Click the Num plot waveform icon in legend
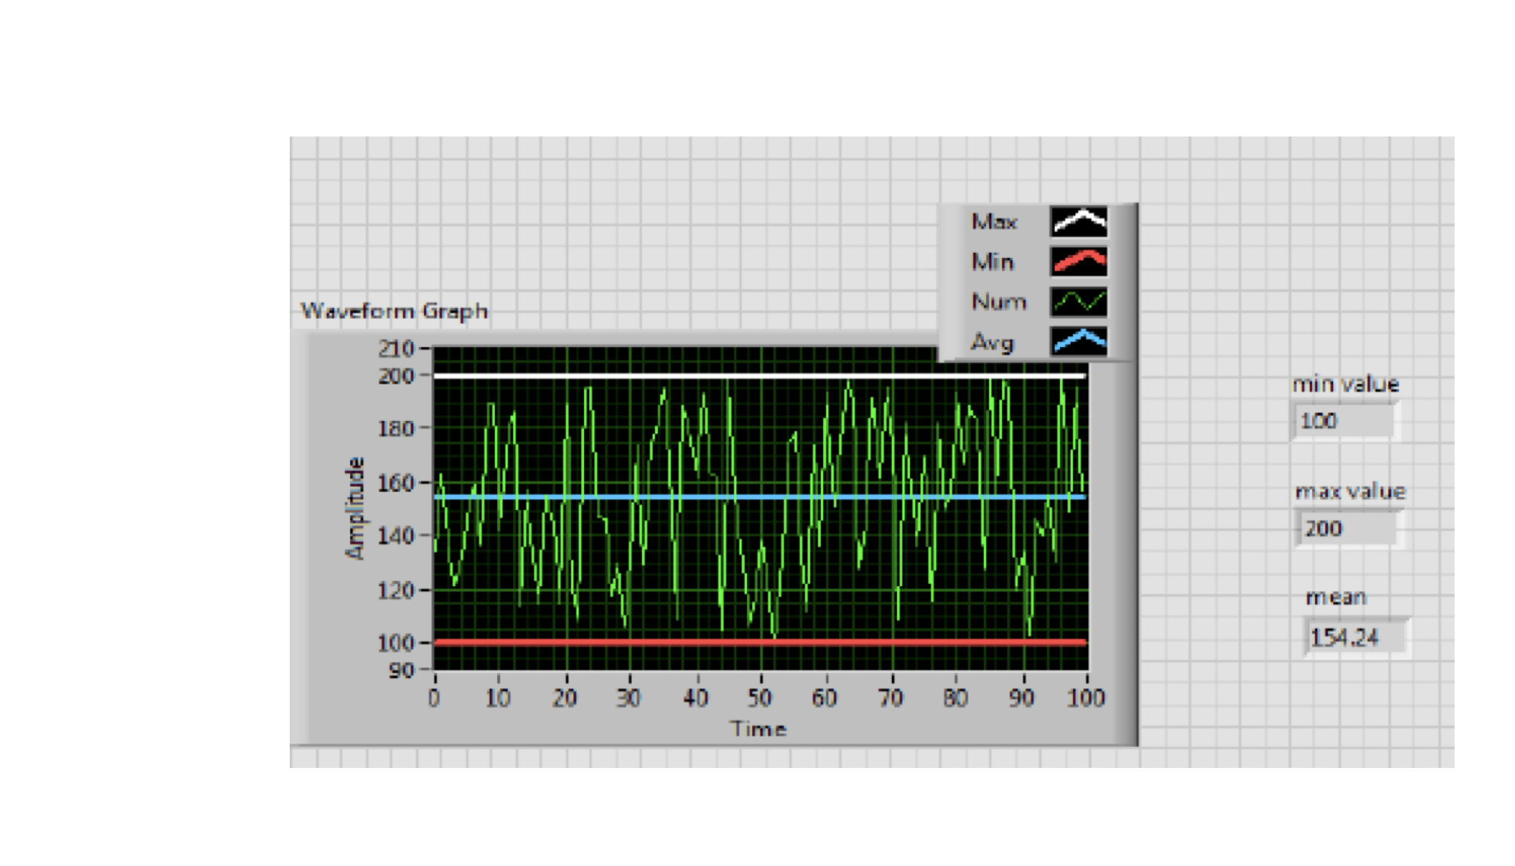The height and width of the screenshot is (866, 1515). coord(1077,302)
